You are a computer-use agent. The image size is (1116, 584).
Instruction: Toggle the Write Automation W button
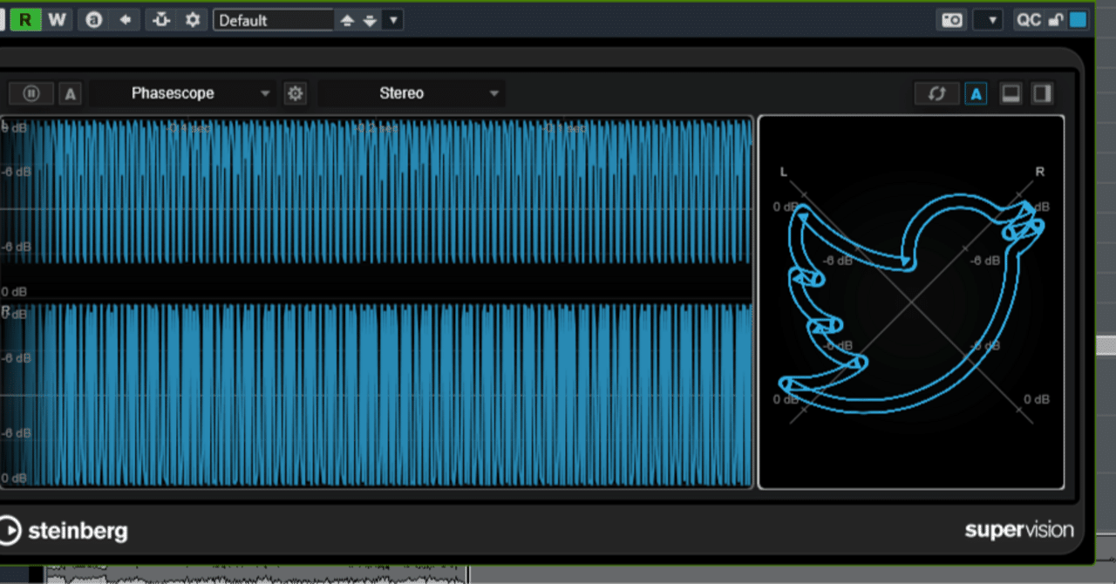(57, 19)
